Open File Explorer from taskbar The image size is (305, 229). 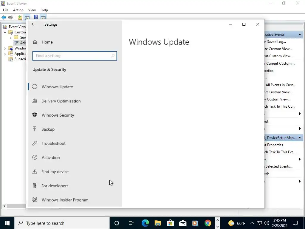158,223
